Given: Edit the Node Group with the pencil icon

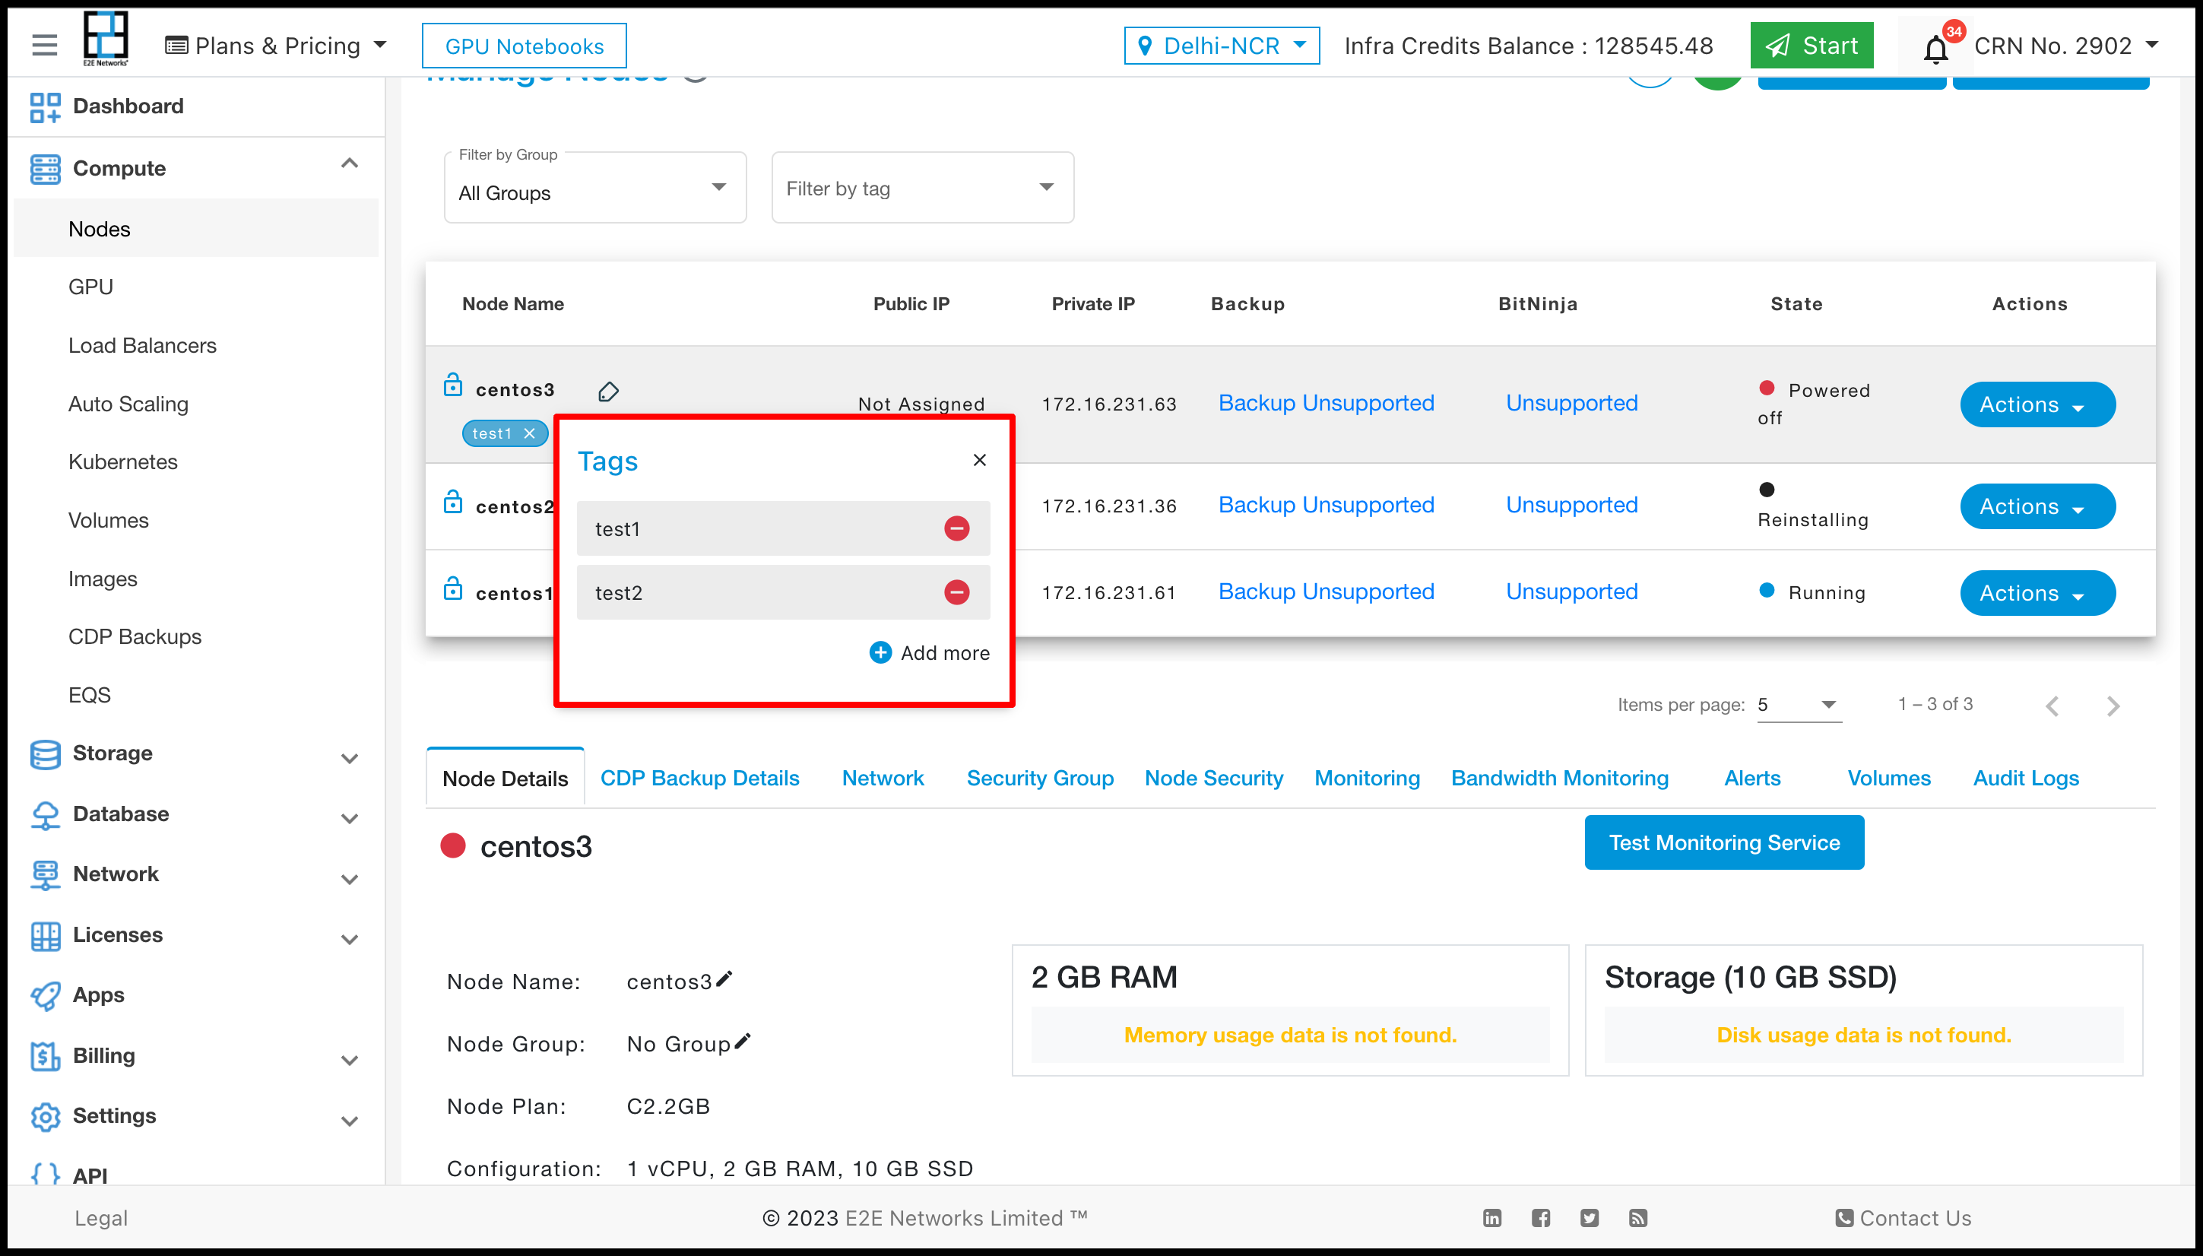Looking at the screenshot, I should click(743, 1041).
